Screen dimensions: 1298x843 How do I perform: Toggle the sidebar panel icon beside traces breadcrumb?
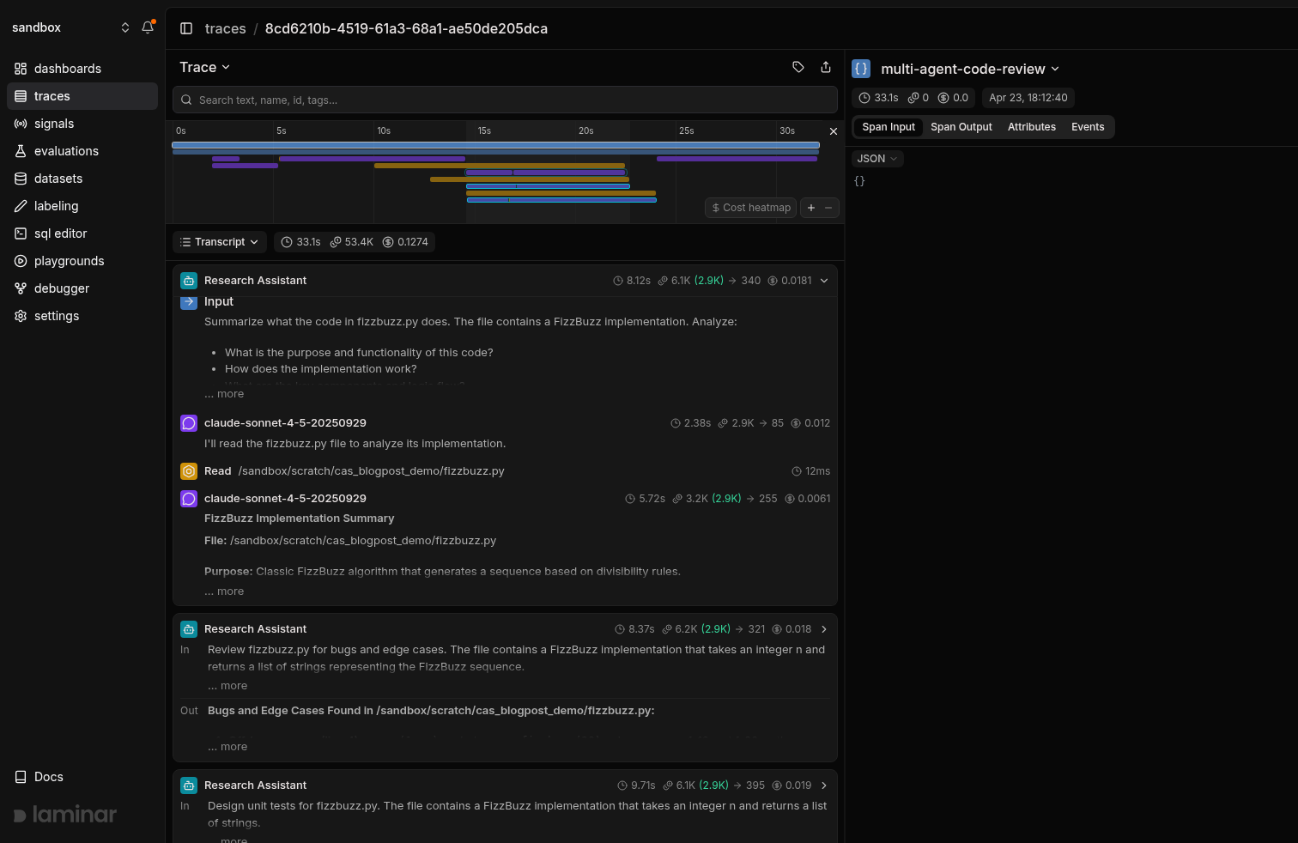coord(186,28)
